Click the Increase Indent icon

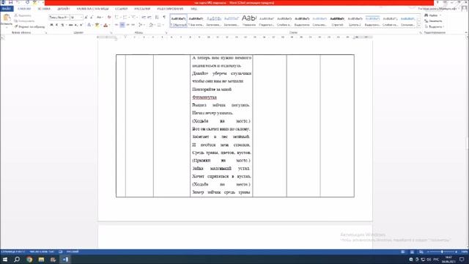(149, 18)
